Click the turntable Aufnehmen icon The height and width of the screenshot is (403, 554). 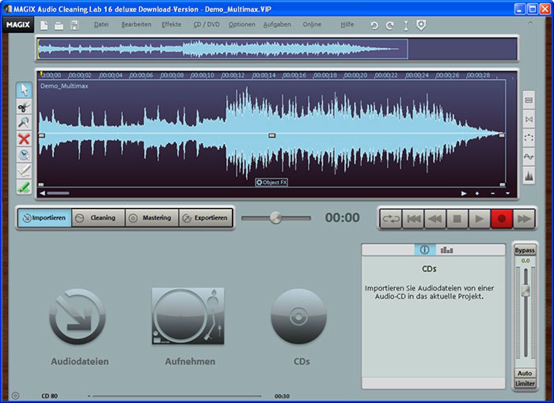point(188,316)
